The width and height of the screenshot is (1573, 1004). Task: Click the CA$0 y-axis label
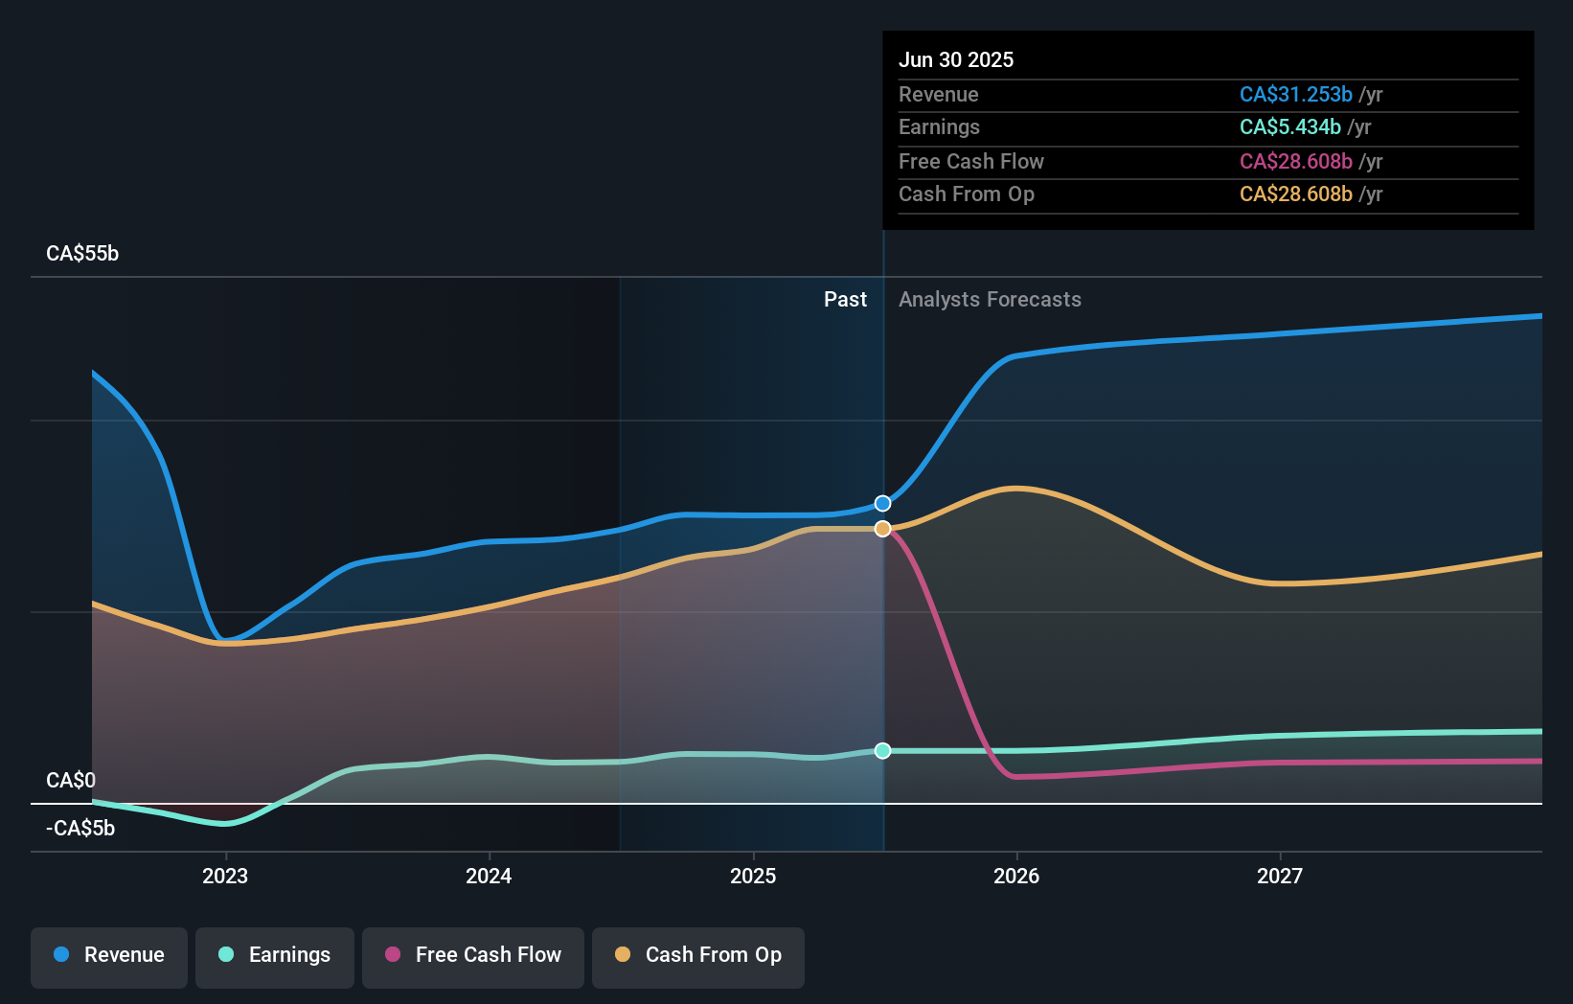pos(71,780)
